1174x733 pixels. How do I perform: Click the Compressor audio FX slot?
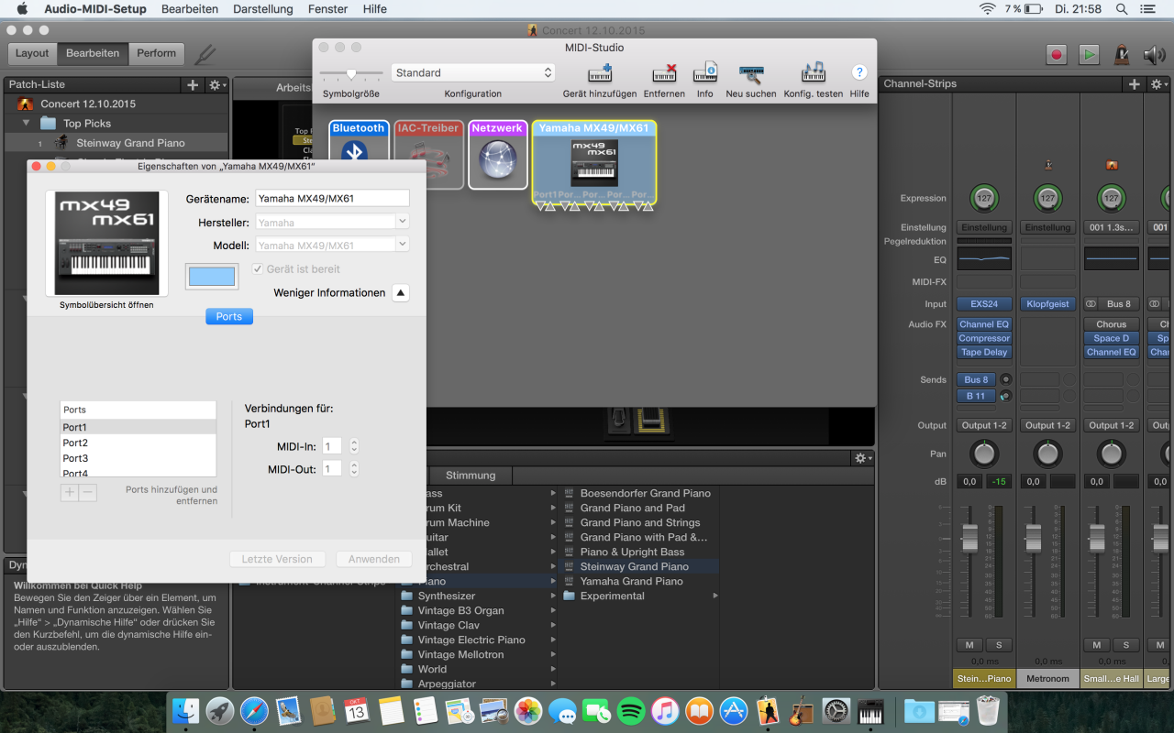983,338
